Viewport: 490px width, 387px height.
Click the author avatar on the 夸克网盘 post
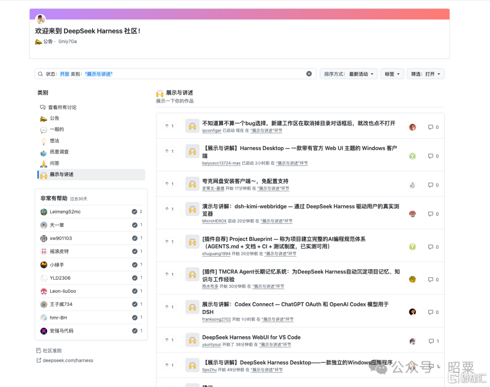pos(412,185)
